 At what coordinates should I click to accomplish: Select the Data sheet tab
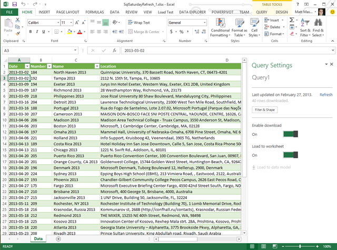click(x=38, y=238)
